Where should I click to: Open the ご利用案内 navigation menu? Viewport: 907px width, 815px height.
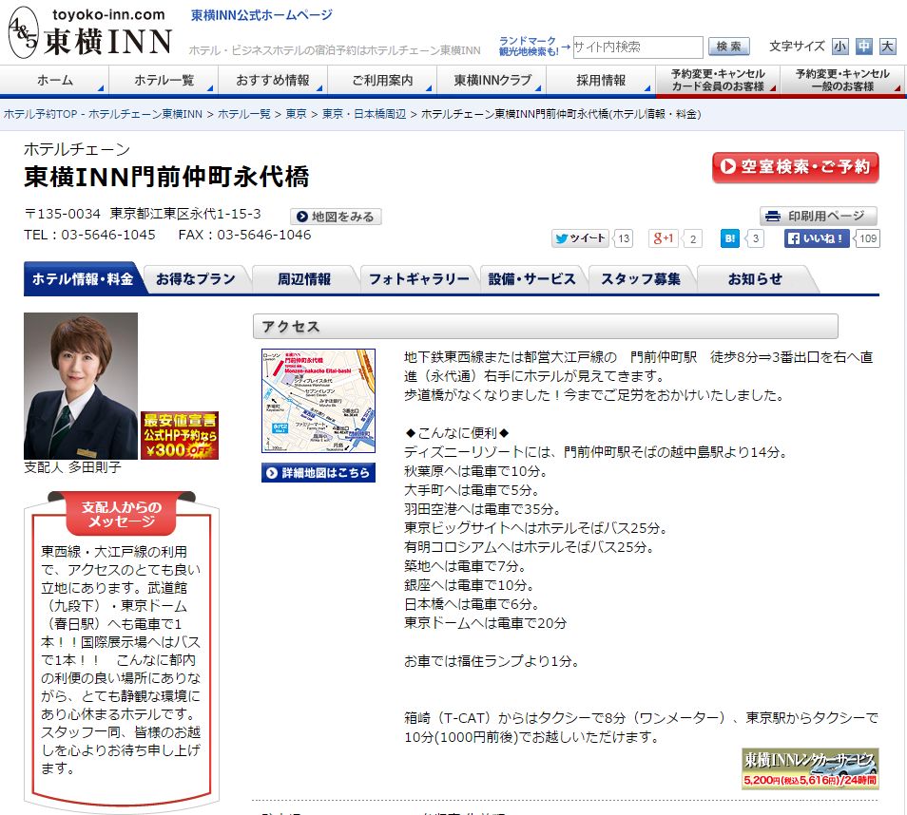click(x=382, y=81)
